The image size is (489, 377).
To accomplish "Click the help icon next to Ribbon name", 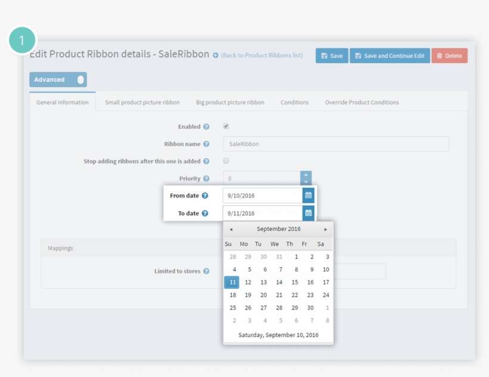I will pos(207,144).
